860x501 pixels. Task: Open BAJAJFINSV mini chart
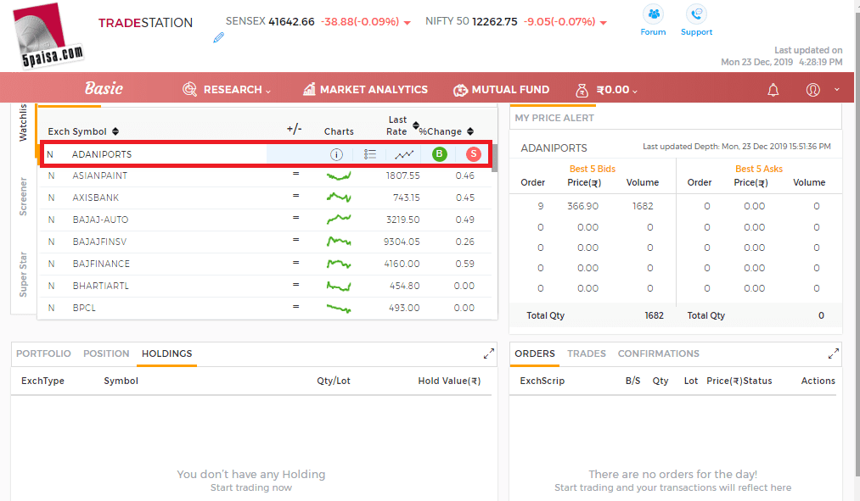coord(339,241)
